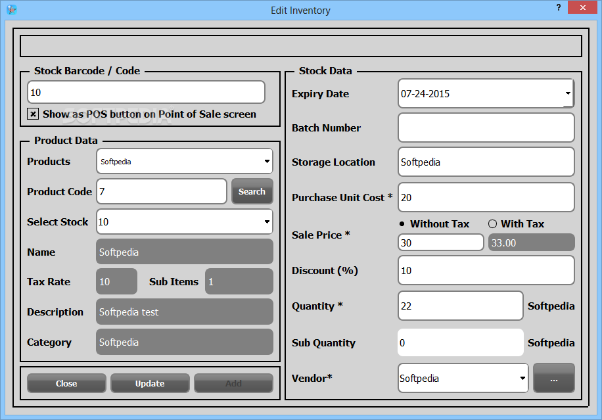Click the empty message bar at top

click(301, 46)
